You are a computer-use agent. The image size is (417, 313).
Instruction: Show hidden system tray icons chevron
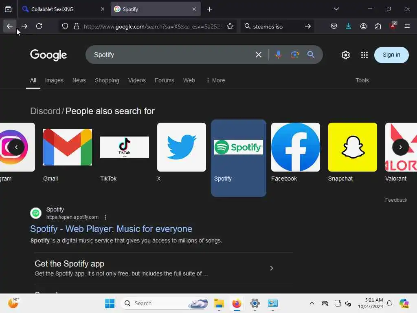point(312,303)
